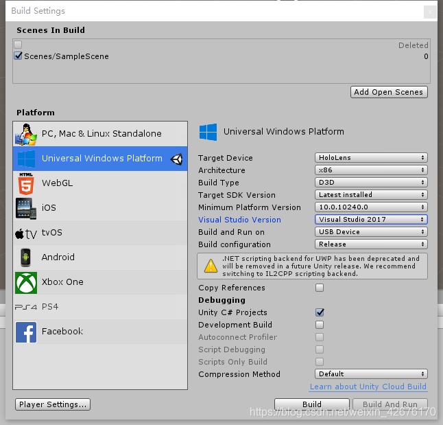Select Universal Windows Platform in the list

(100, 159)
